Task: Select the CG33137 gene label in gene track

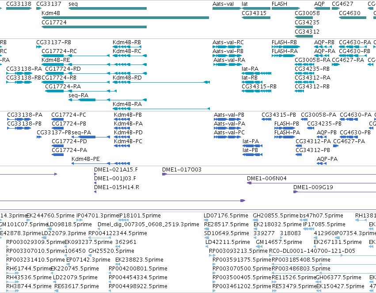Action: (49, 4)
